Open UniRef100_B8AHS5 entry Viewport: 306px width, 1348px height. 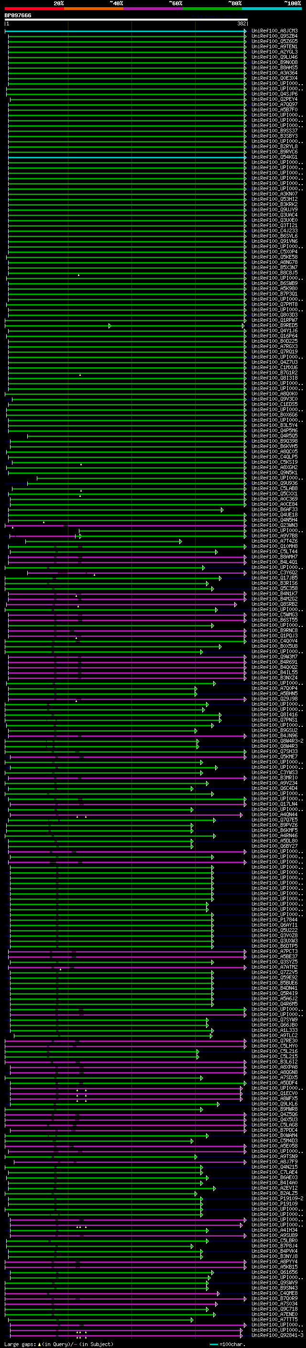[x=274, y=67]
